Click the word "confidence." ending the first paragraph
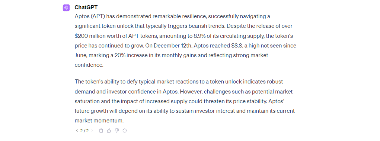 click(89, 65)
